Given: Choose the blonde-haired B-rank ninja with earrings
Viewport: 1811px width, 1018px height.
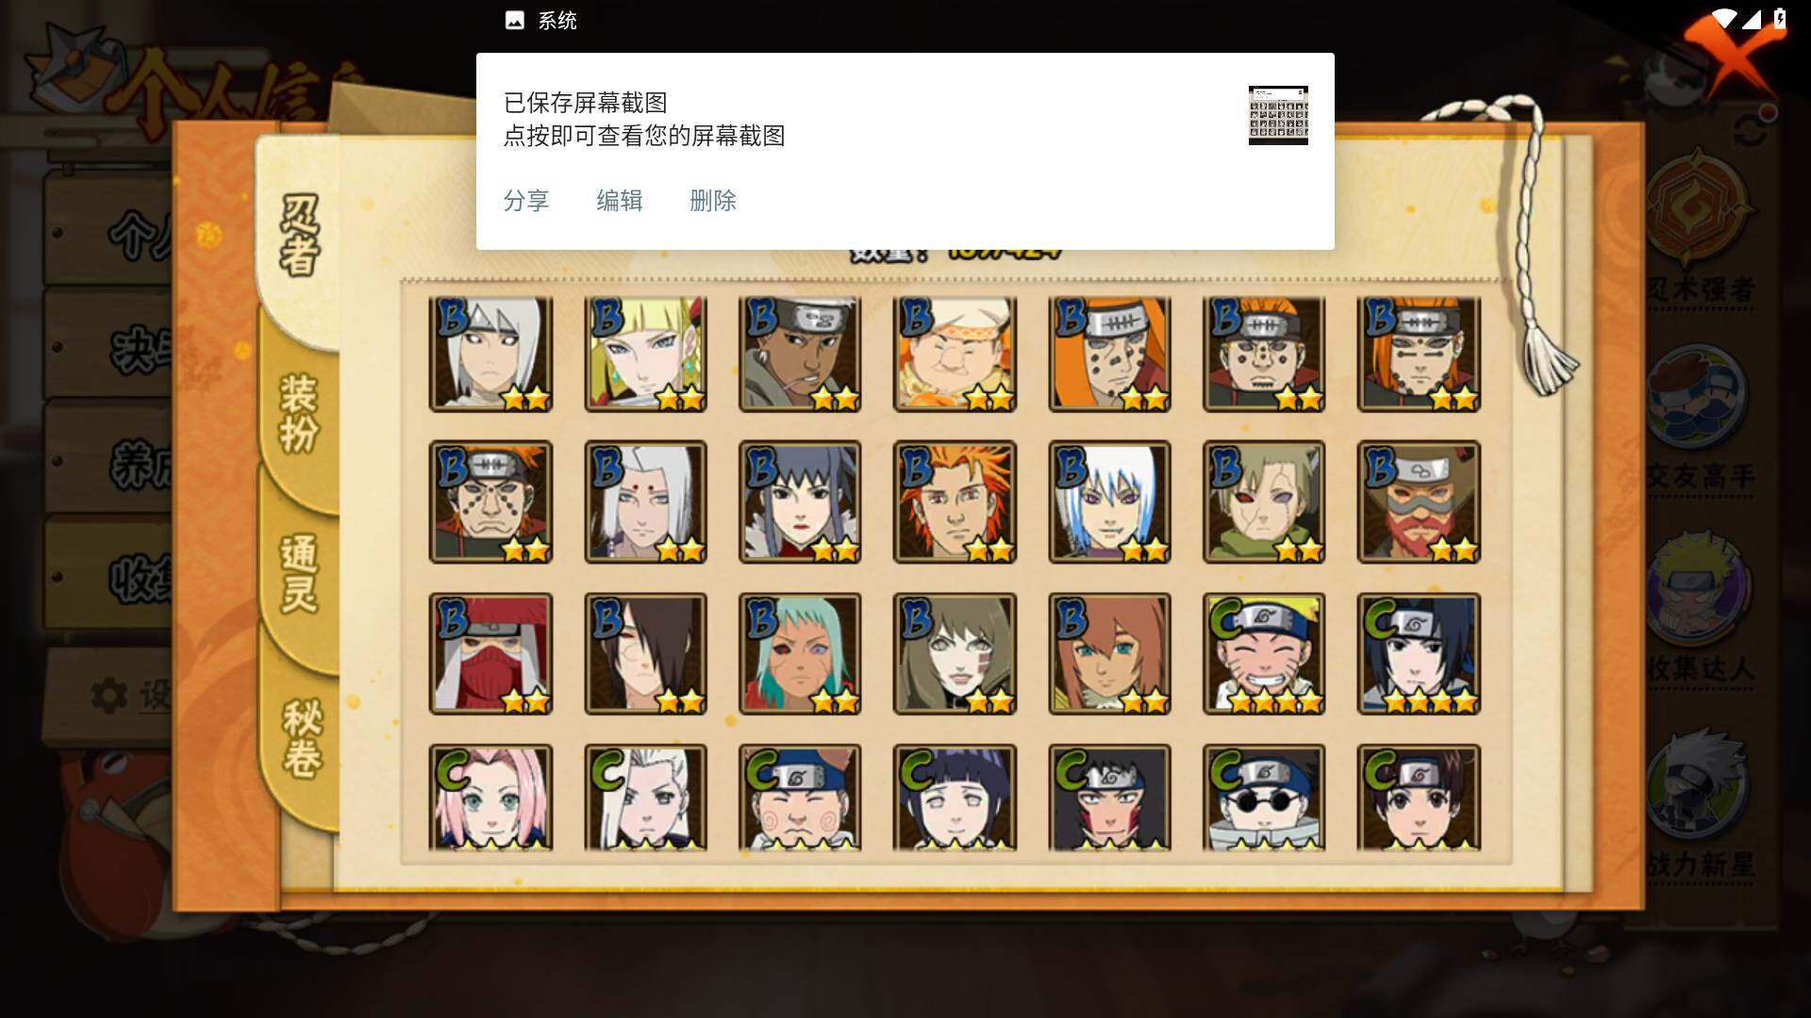Looking at the screenshot, I should tap(645, 354).
